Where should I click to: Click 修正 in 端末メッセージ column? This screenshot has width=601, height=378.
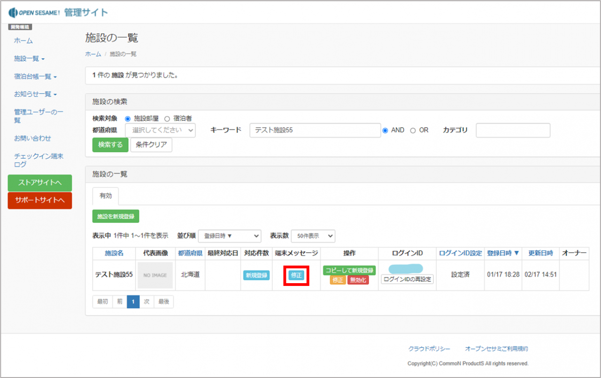click(296, 275)
